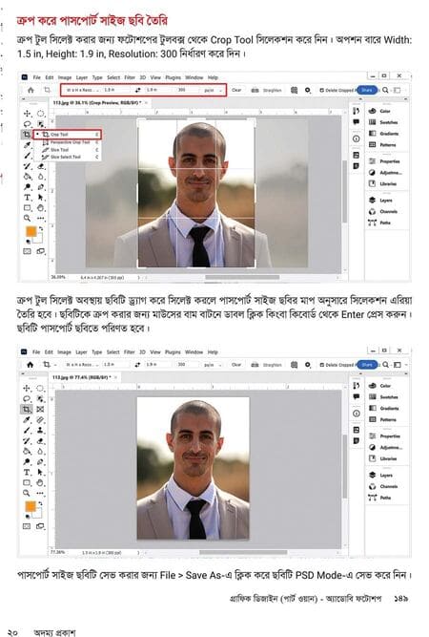Select the Brush tool in lower Photoshop window
Viewport: 429px width, 637px height.
27,430
